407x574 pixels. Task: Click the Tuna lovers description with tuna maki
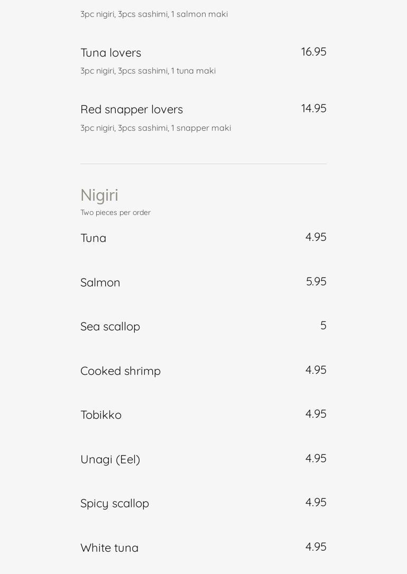148,71
